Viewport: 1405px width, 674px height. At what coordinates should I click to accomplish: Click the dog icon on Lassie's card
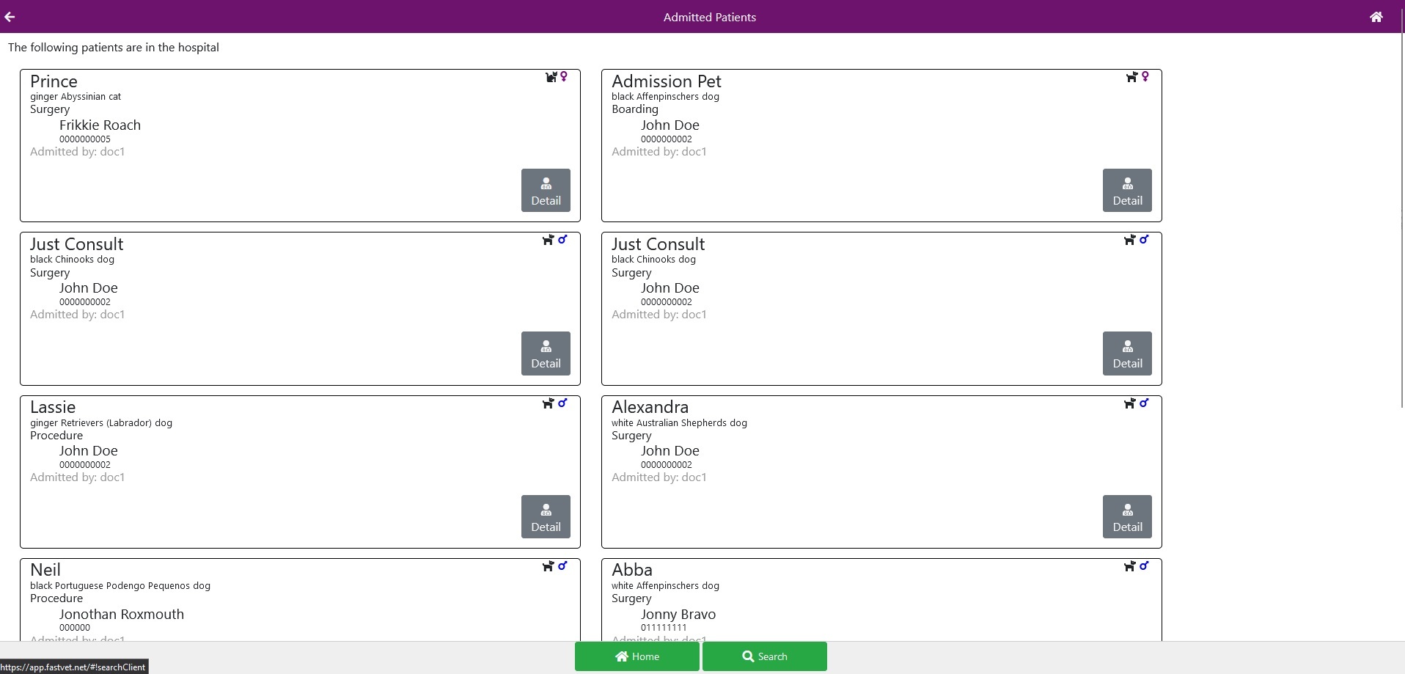point(548,403)
